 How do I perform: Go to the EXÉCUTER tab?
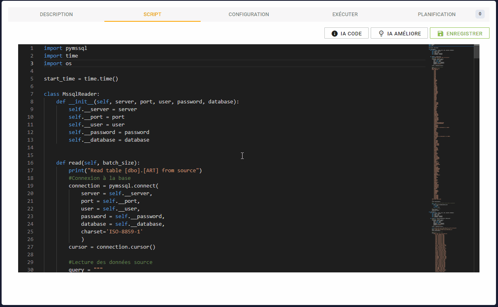point(345,14)
